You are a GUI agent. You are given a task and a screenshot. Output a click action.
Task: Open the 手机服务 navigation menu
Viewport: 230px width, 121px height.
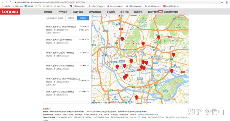pyautogui.click(x=111, y=12)
